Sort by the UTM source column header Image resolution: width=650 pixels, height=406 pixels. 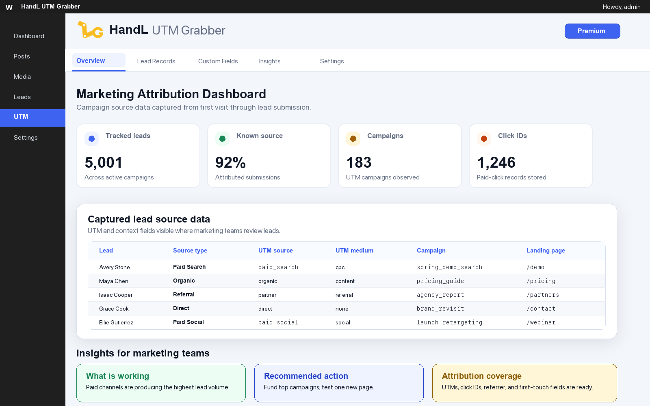click(275, 251)
